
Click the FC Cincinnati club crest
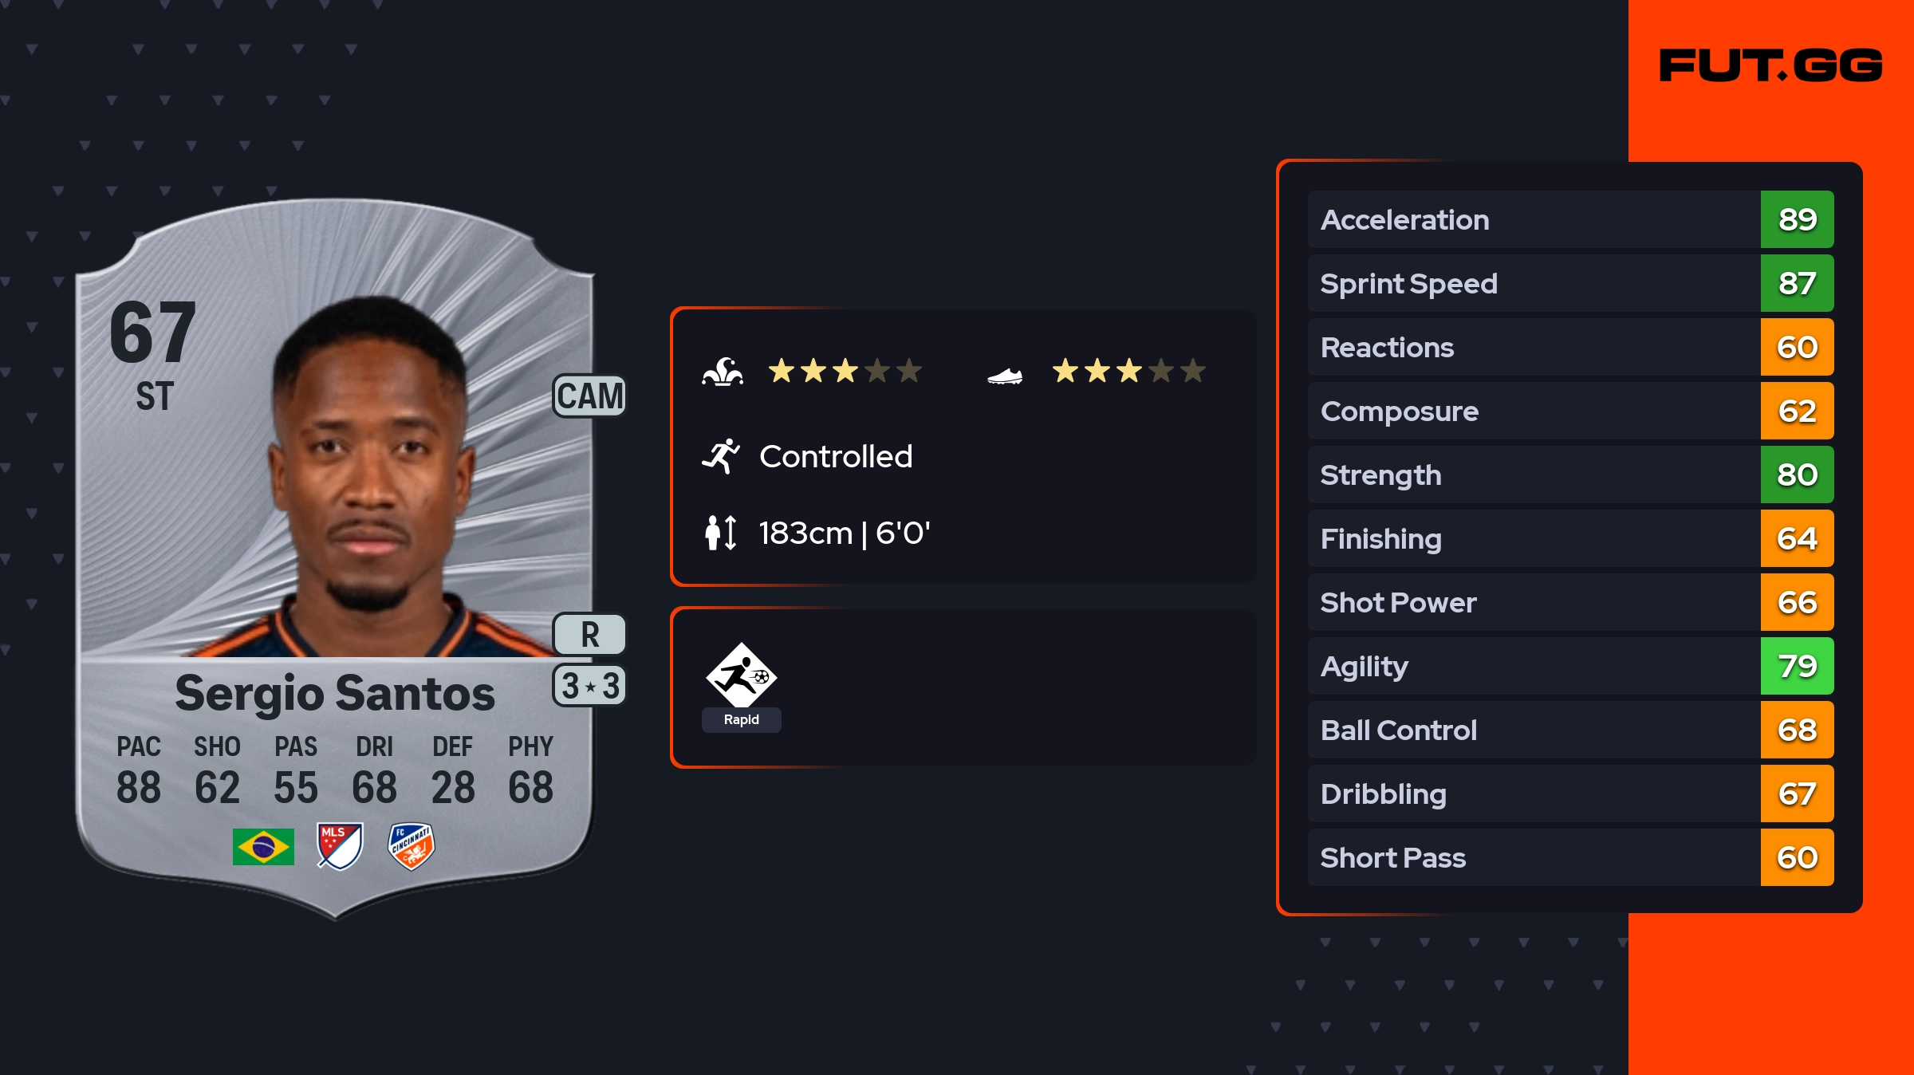(x=411, y=846)
